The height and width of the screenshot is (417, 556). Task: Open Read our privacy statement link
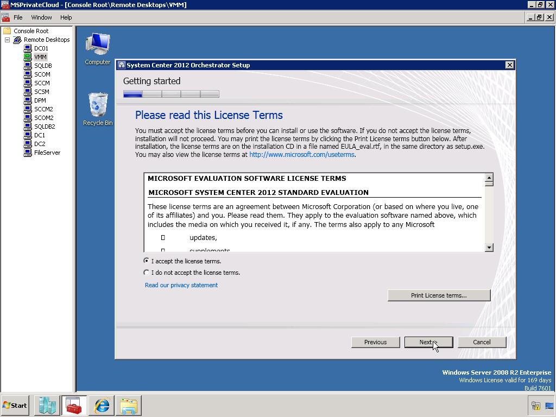[181, 285]
